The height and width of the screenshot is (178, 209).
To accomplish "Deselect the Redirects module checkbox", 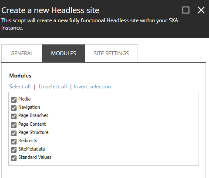I will pos(13,141).
